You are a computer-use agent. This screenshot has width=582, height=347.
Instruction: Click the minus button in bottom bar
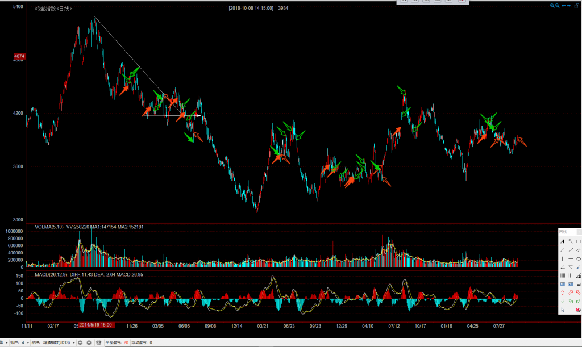pos(80,342)
